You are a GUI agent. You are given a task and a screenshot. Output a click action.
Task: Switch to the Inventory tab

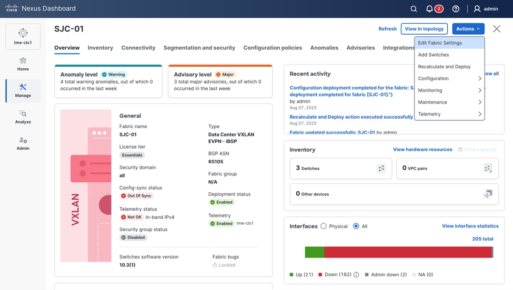[100, 48]
